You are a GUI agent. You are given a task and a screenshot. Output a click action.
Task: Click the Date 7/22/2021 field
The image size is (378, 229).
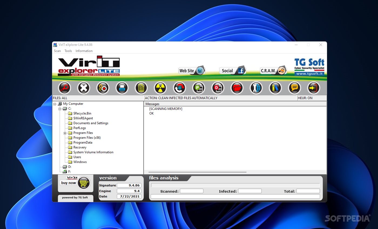(129, 196)
